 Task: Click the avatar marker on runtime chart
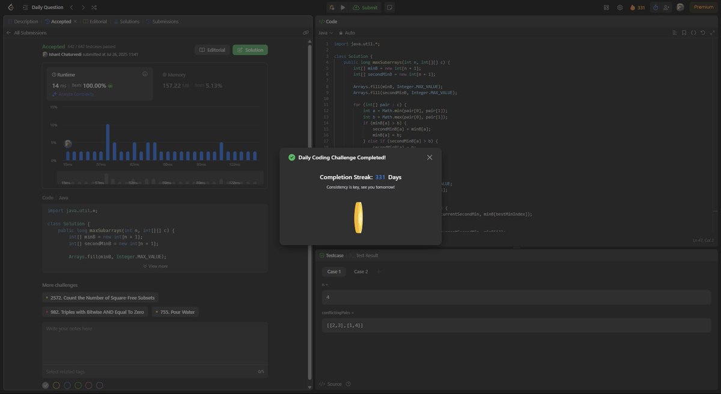(68, 144)
